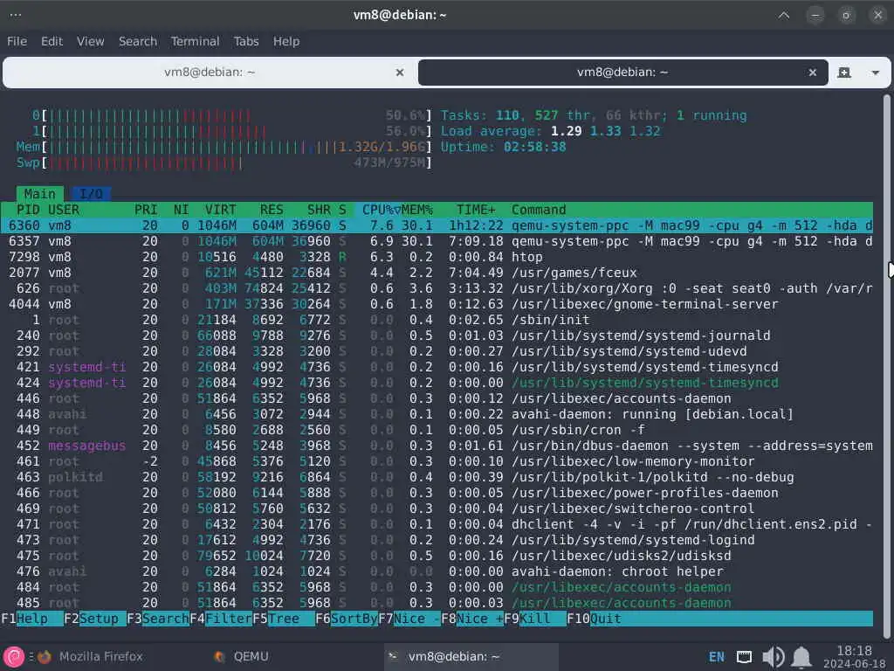The image size is (894, 671).
Task: Click the keep-above arrow icon in title bar
Action: tap(784, 15)
